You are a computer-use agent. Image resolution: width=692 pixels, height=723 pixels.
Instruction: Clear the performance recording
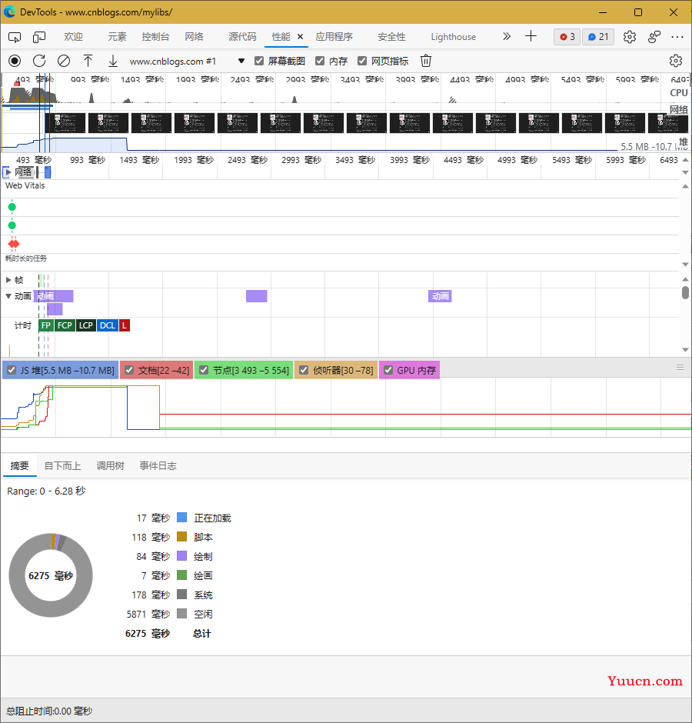click(x=64, y=61)
